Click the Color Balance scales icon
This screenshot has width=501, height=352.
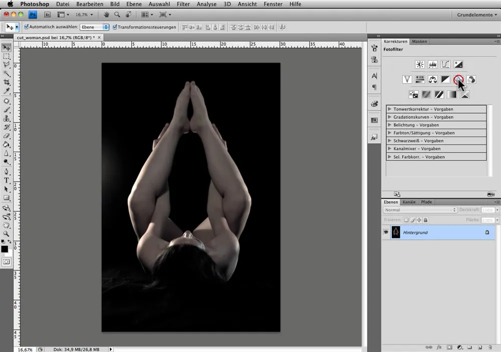click(432, 80)
